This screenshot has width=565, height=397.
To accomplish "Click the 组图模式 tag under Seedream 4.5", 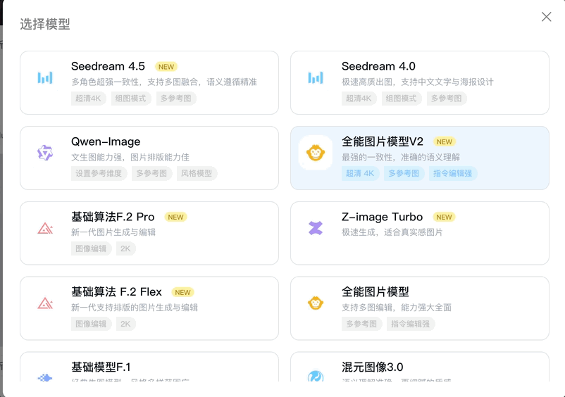I will click(131, 99).
